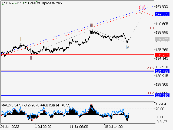
Task: Click the MACD(5,34,5) indicator label
Action: (x=12, y=105)
